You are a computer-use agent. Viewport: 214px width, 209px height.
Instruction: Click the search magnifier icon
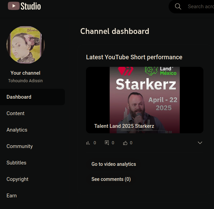(178, 7)
